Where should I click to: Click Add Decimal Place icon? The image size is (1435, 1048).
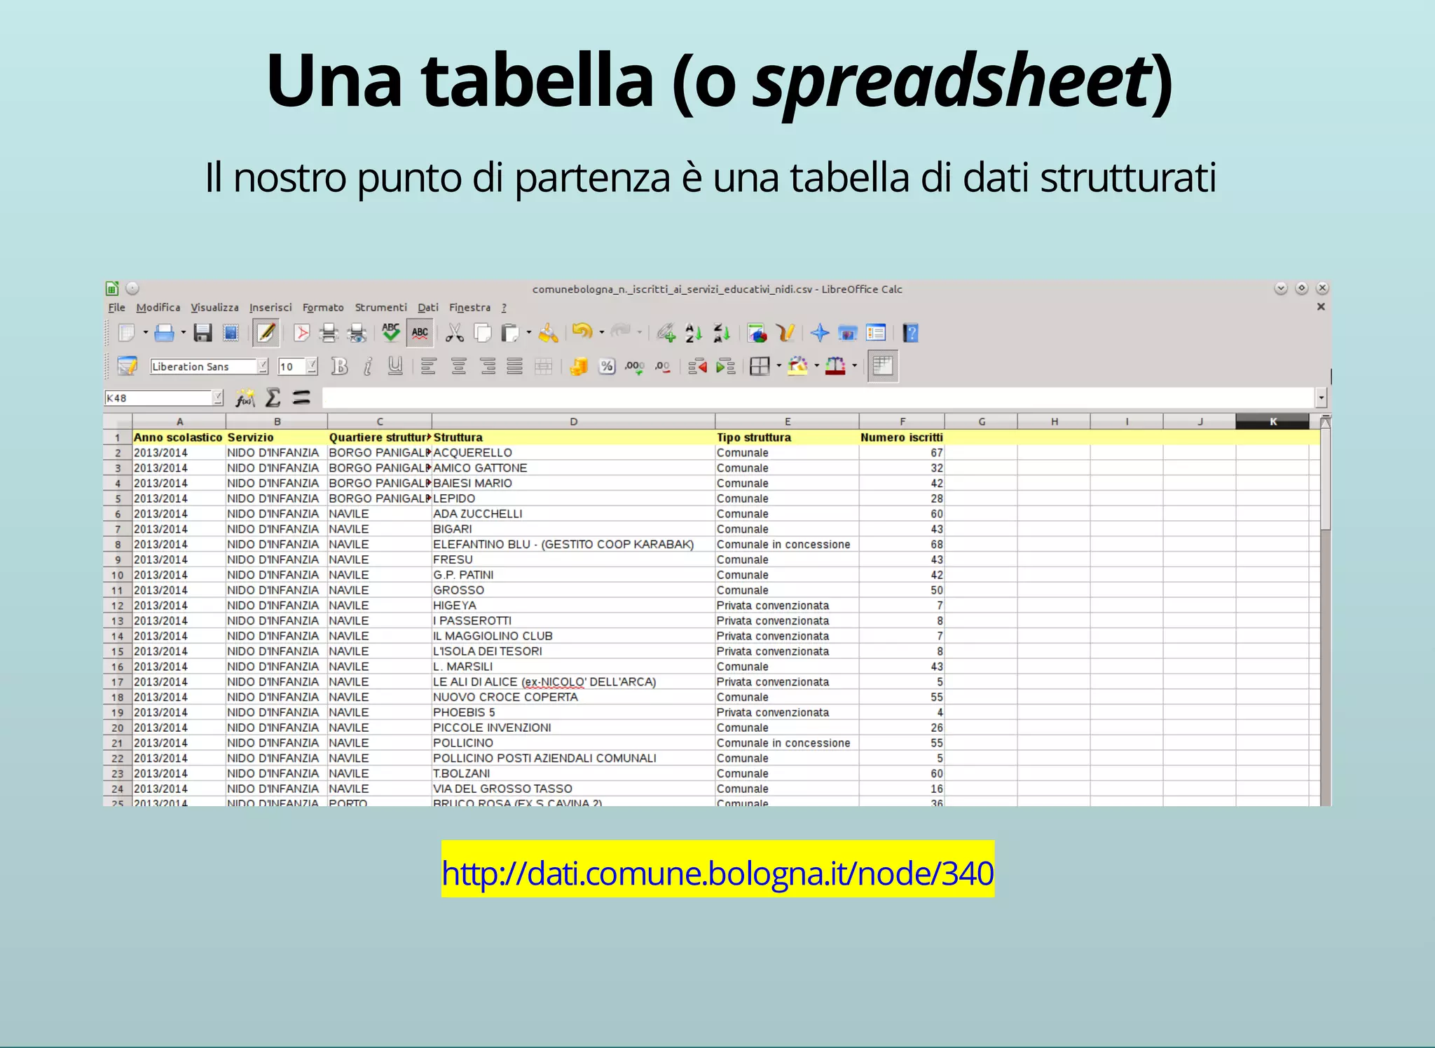[x=635, y=366]
